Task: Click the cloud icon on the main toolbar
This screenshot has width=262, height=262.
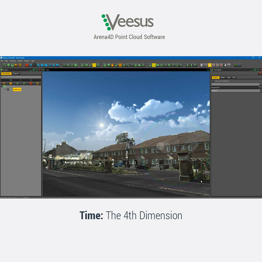Action: 139,65
